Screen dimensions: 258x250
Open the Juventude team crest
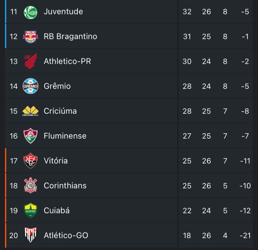coord(31,12)
